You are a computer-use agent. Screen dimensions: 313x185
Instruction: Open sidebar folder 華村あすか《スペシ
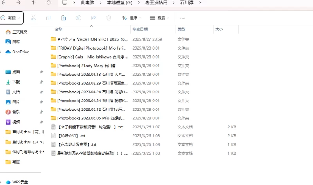[25, 142]
